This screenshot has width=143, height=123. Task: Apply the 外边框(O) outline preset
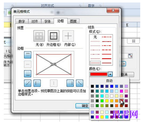pyautogui.click(x=54, y=36)
